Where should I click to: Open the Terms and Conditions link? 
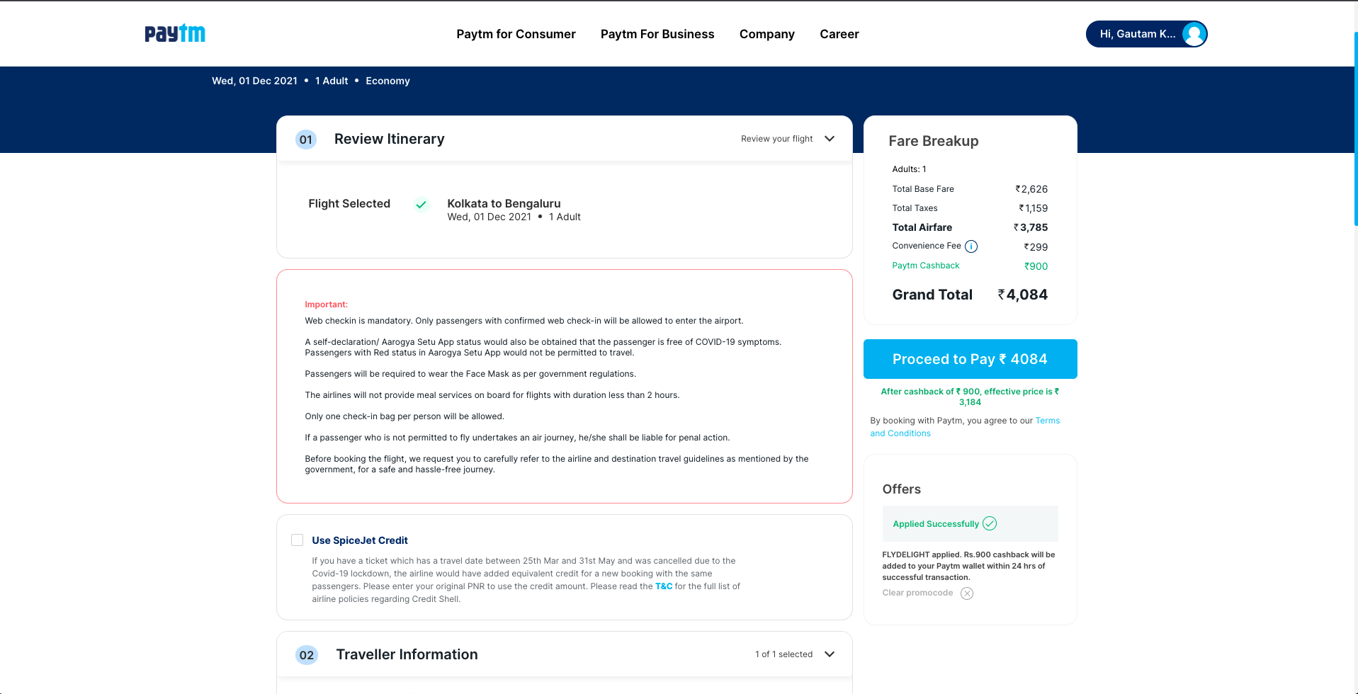click(x=1047, y=421)
